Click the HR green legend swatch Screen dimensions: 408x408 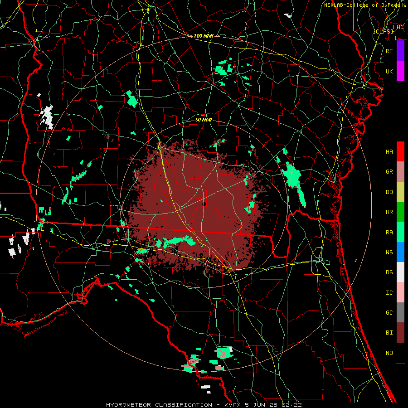pos(400,212)
